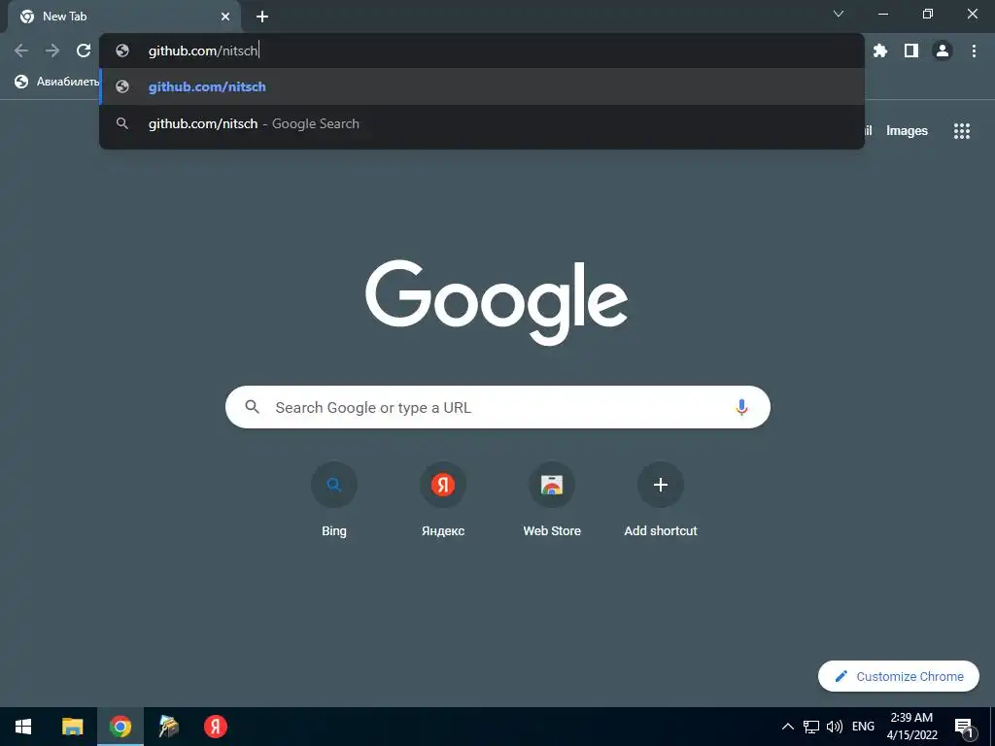Open the Yandex taskbar icon
The width and height of the screenshot is (995, 746).
click(x=216, y=727)
